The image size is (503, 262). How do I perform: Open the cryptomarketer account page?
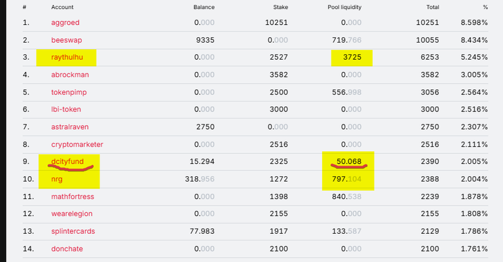point(77,145)
